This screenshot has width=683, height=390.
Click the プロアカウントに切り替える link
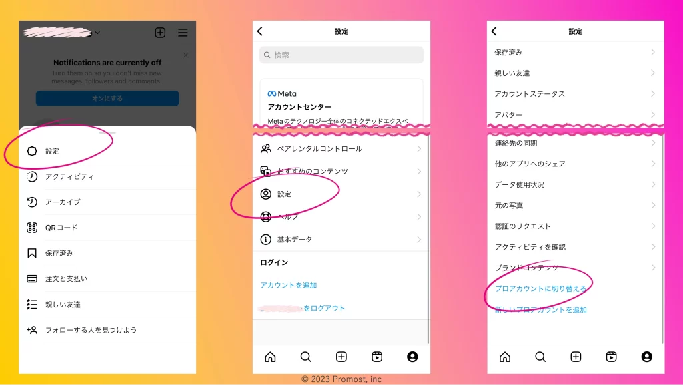click(541, 288)
